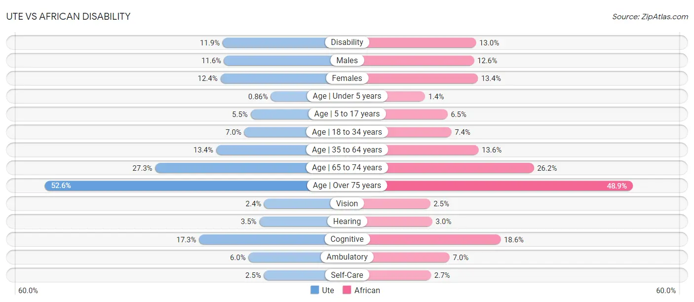Click the African legend label
This screenshot has width=694, height=302.
(367, 290)
